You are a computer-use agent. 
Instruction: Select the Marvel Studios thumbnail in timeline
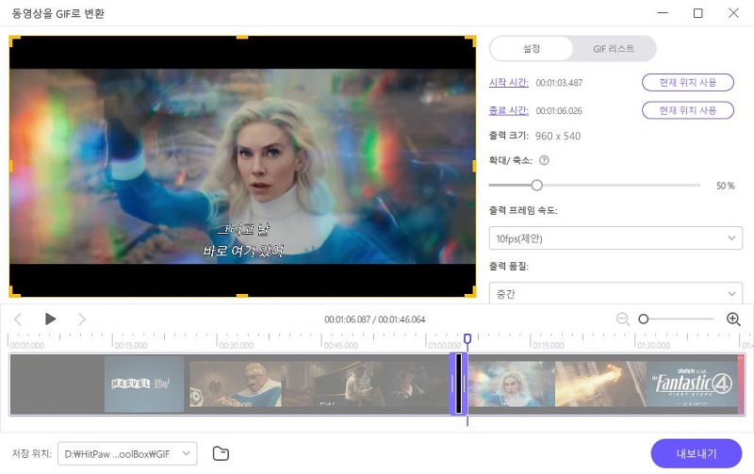[x=144, y=384]
